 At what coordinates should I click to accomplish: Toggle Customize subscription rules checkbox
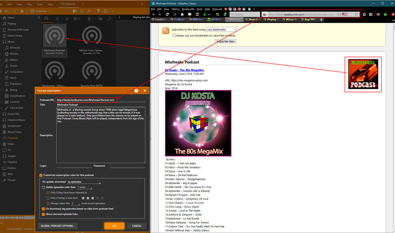(x=41, y=175)
